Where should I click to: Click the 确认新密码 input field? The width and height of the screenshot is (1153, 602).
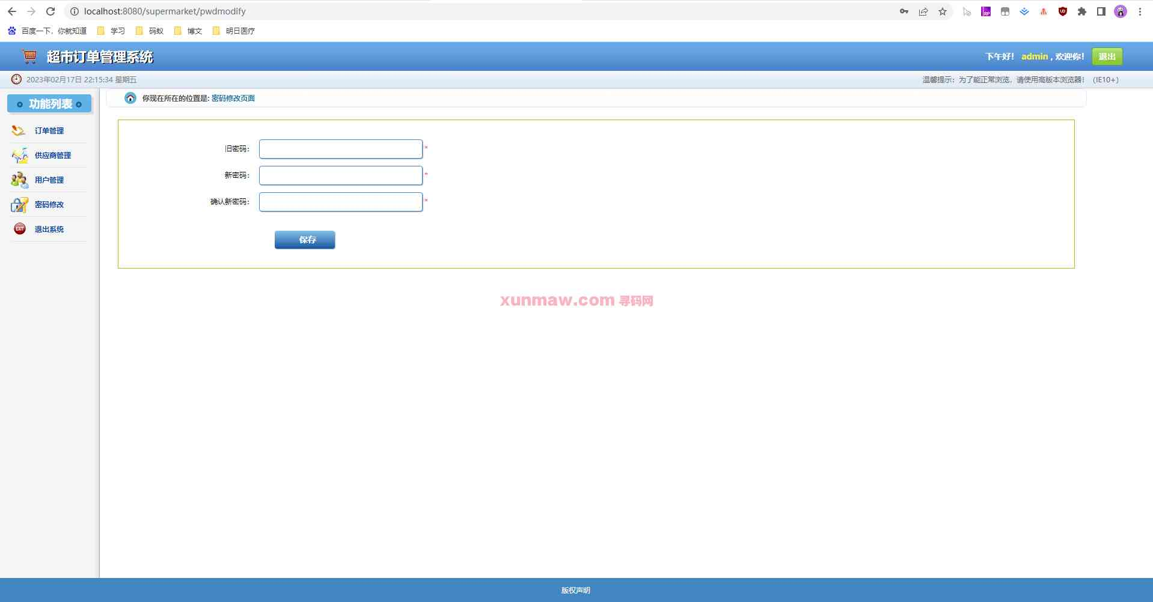pyautogui.click(x=341, y=202)
